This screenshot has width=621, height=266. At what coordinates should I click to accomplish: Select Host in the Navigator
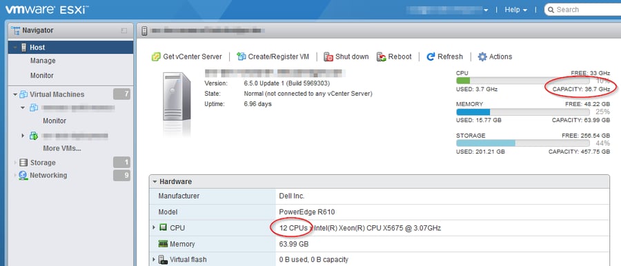pyautogui.click(x=71, y=47)
